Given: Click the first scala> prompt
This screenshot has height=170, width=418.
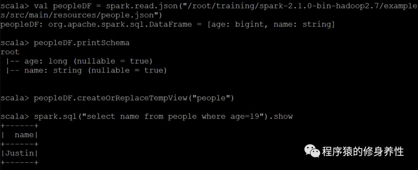Looking at the screenshot, I should point(14,6).
